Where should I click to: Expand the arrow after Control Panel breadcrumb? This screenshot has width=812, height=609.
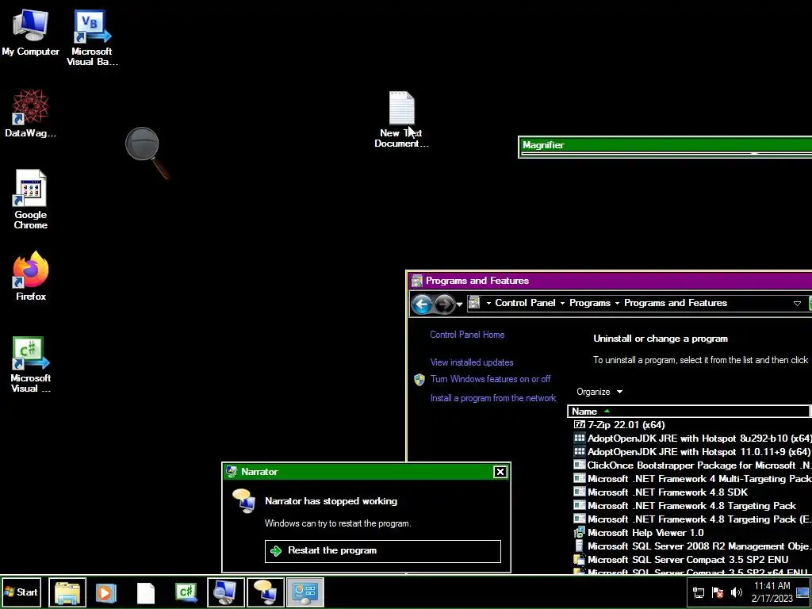[562, 304]
